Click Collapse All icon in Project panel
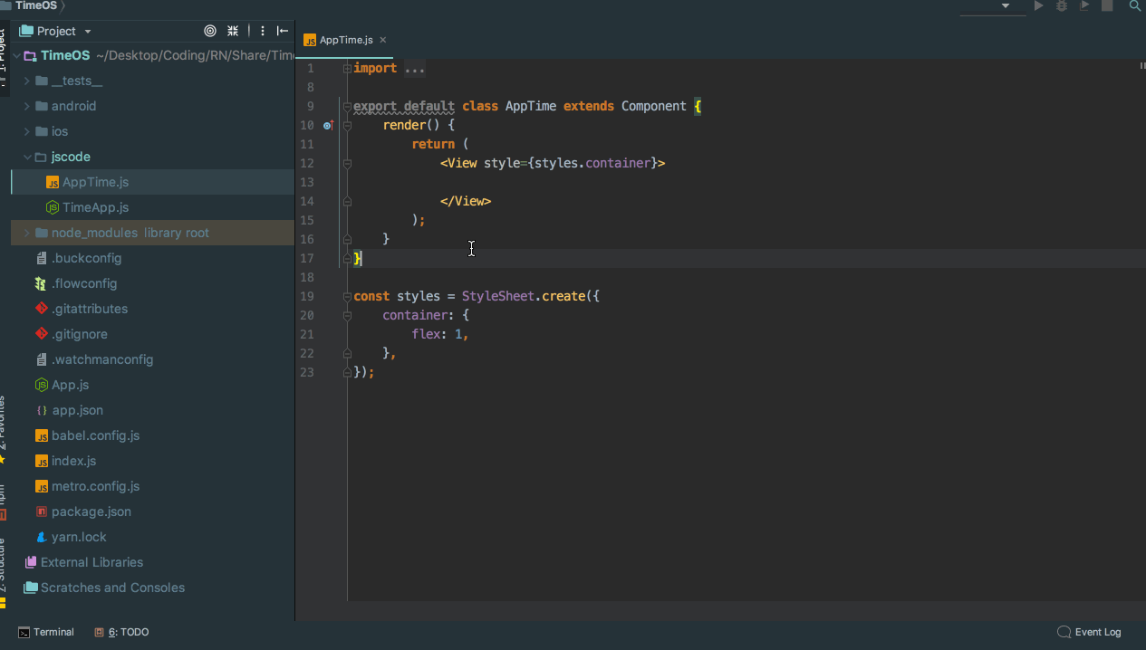The height and width of the screenshot is (650, 1146). tap(233, 31)
